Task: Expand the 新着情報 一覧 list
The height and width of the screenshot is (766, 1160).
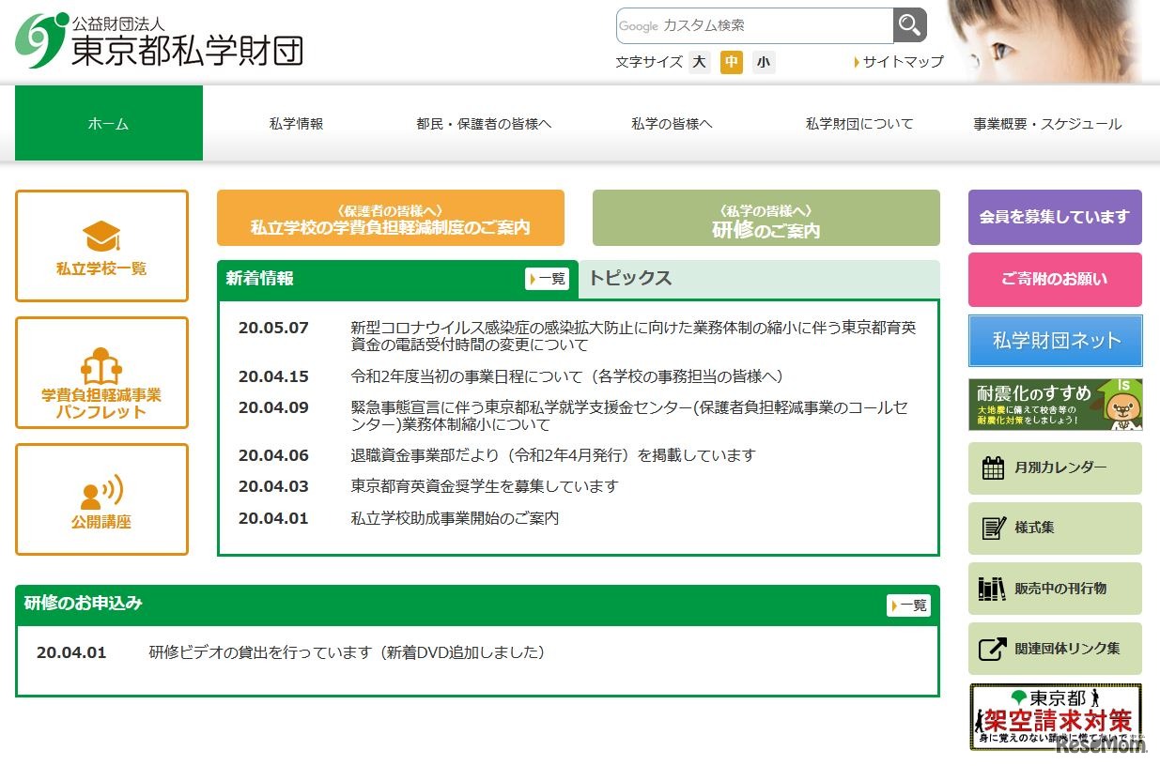Action: (548, 278)
